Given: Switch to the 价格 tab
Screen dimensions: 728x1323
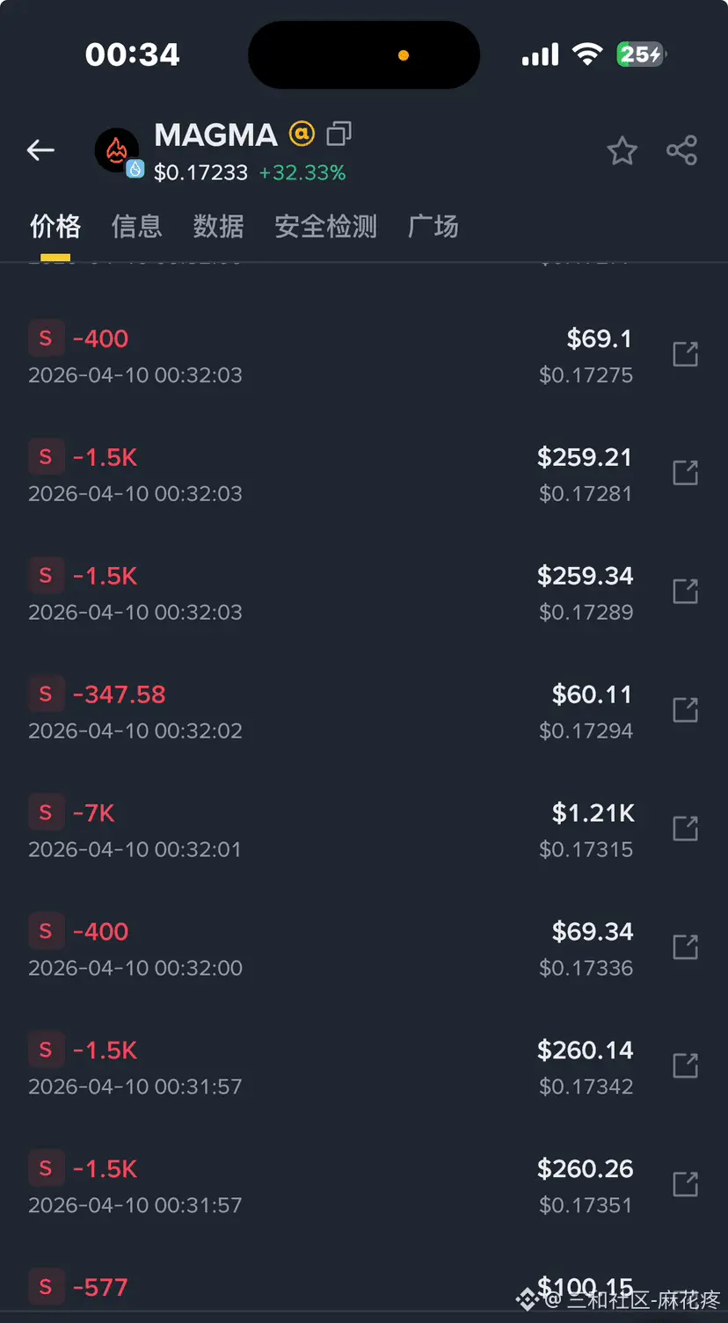Looking at the screenshot, I should point(55,227).
